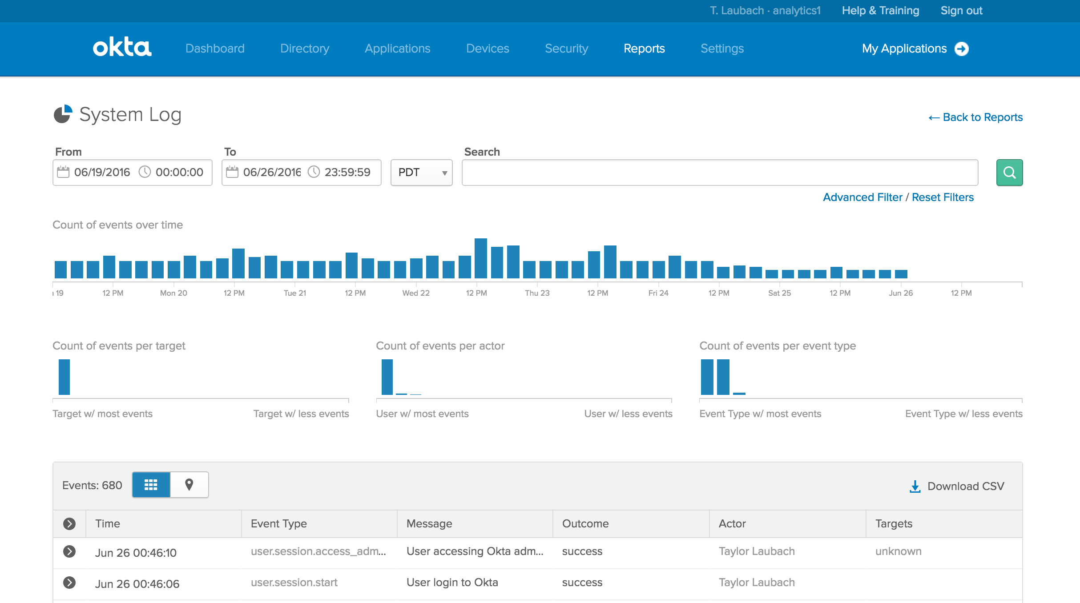Switch to map location view
This screenshot has height=603, width=1080.
(189, 485)
